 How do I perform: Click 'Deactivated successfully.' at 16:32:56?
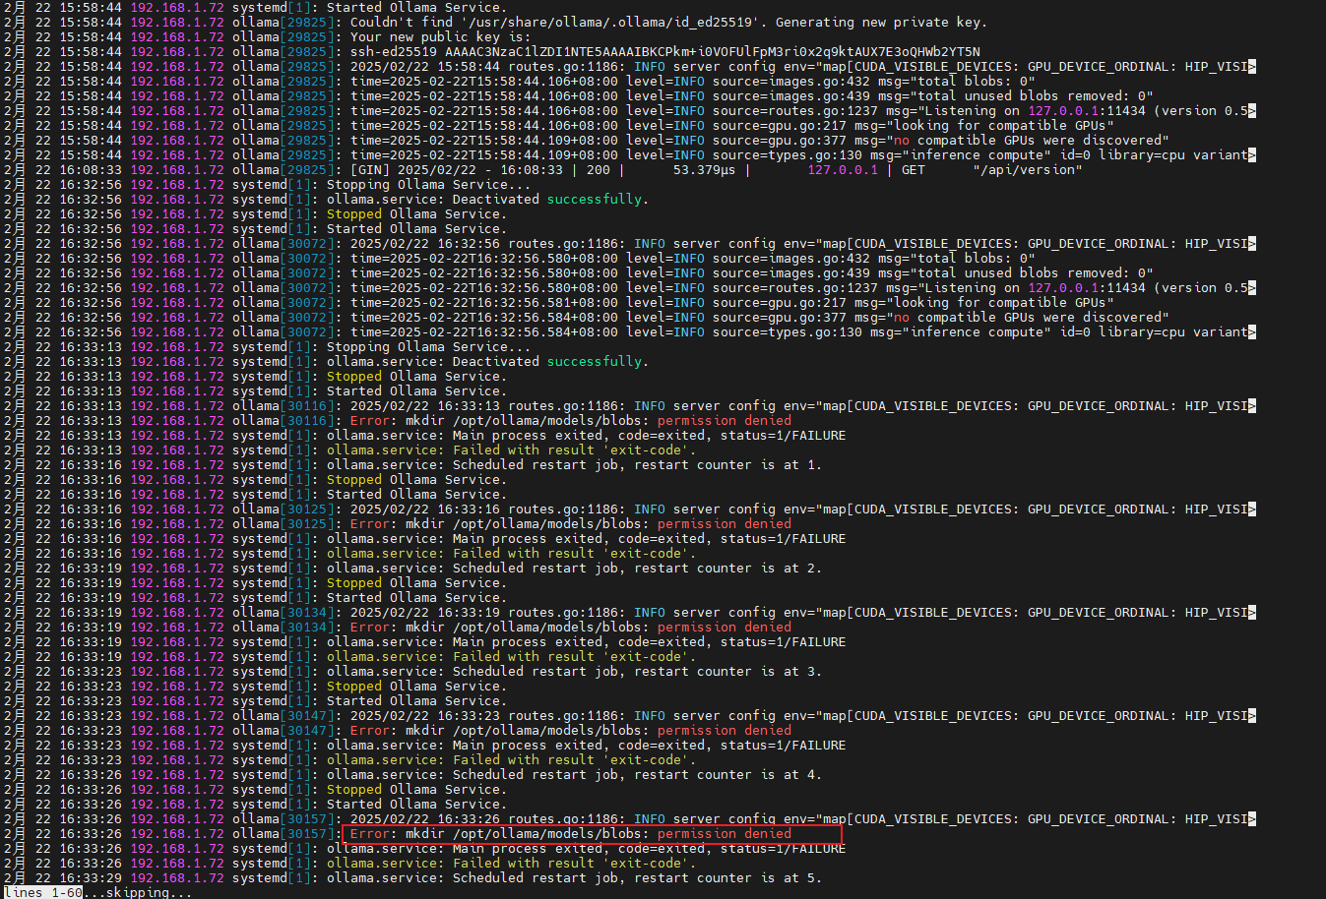[550, 199]
